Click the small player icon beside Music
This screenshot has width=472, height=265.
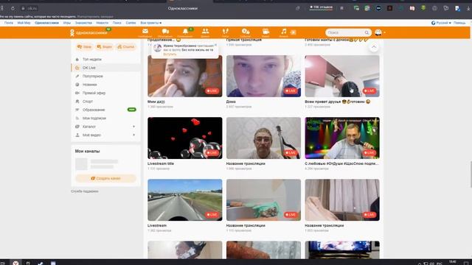click(x=294, y=32)
